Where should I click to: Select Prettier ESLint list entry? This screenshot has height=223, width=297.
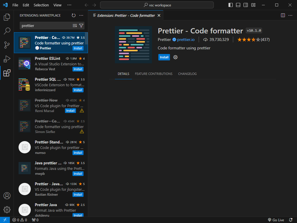tap(51, 64)
